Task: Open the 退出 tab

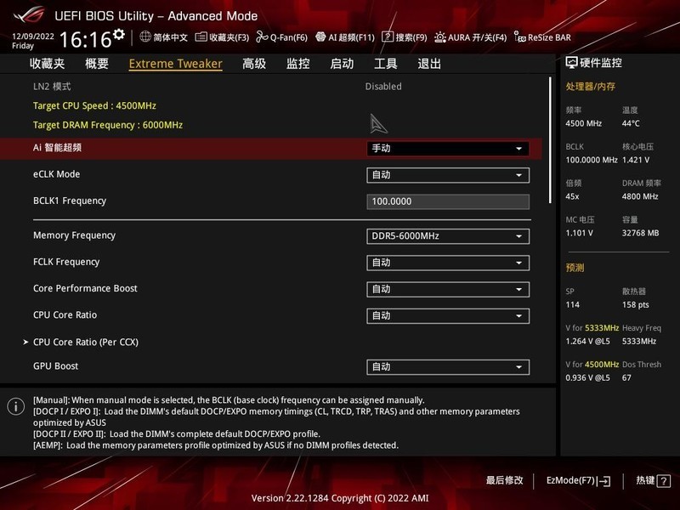Action: [429, 64]
